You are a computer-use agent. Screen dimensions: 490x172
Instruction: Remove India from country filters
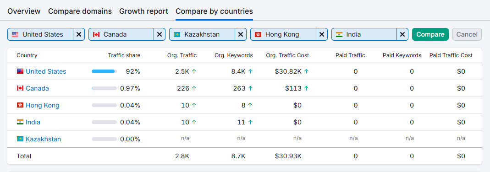(x=402, y=34)
